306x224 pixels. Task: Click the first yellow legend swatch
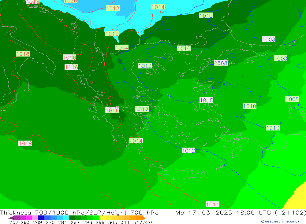click(x=103, y=218)
